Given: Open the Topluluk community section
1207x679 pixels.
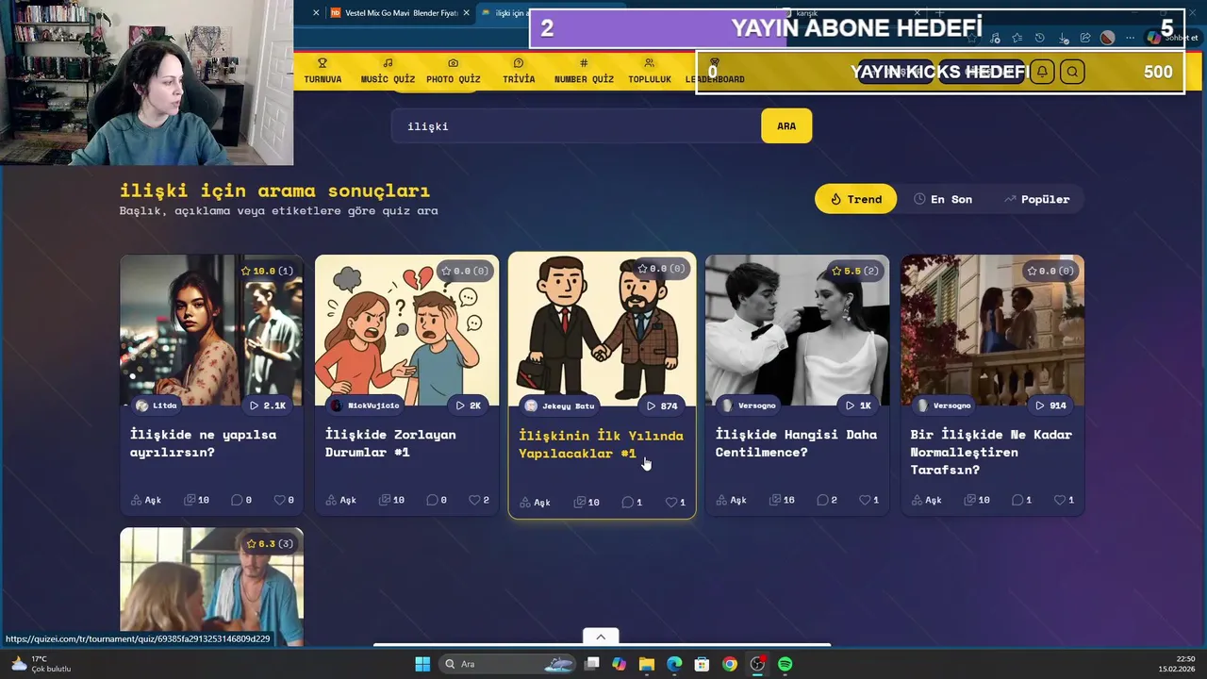Looking at the screenshot, I should tap(649, 72).
